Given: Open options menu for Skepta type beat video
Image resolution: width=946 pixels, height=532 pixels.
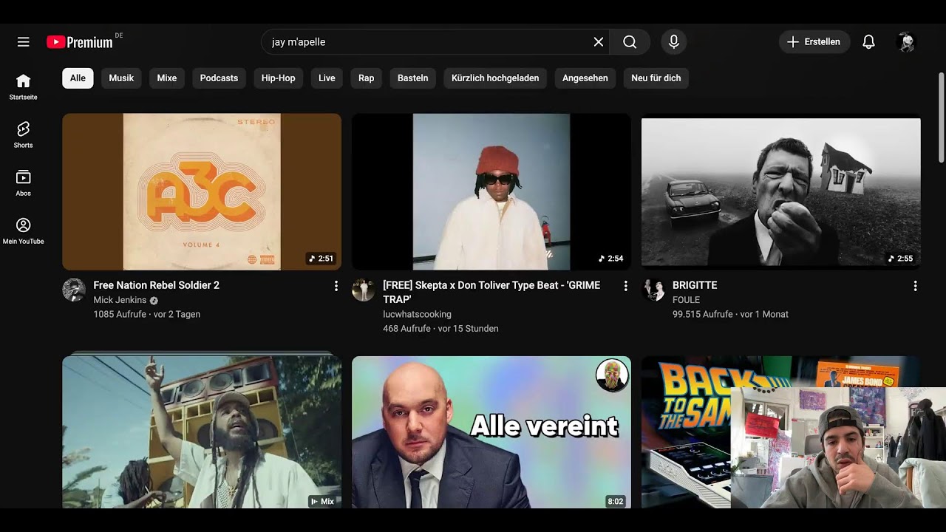Looking at the screenshot, I should tap(625, 286).
